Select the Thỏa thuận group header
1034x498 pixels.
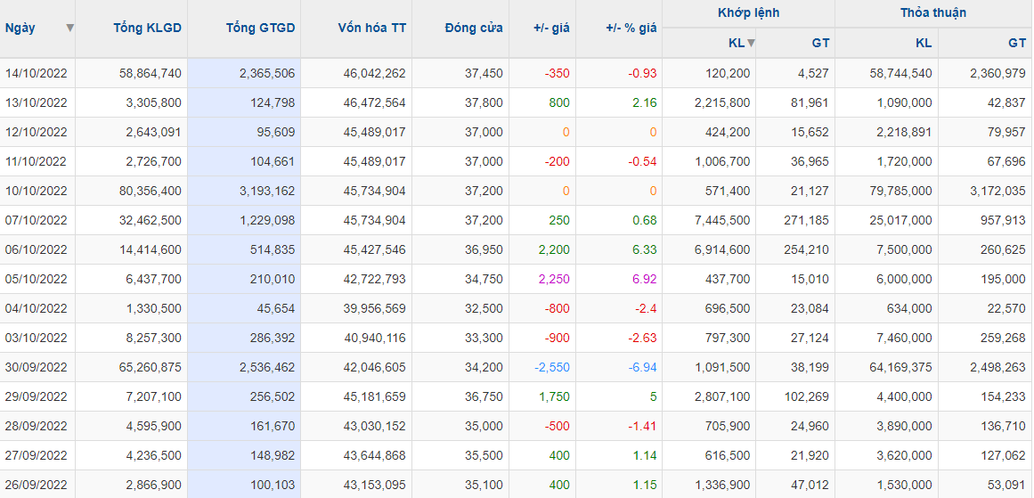coord(932,12)
